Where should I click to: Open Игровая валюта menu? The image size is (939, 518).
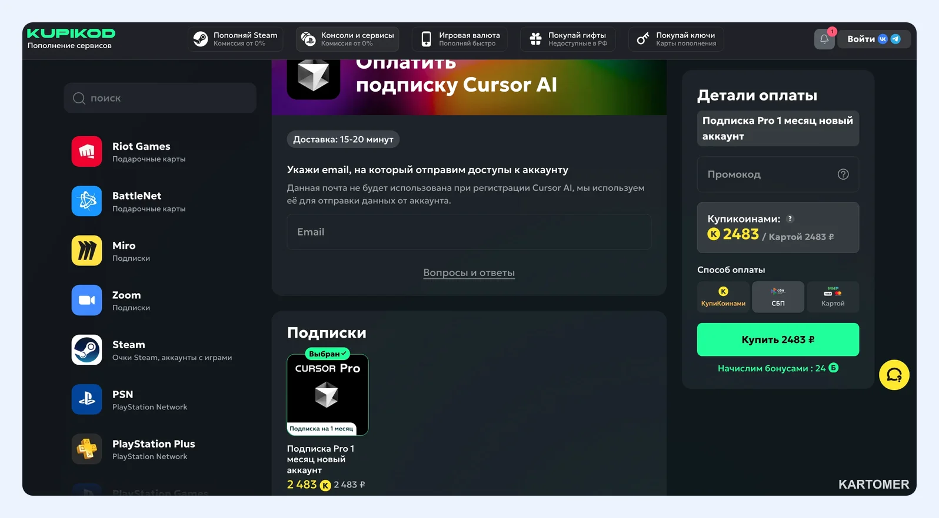(x=459, y=39)
